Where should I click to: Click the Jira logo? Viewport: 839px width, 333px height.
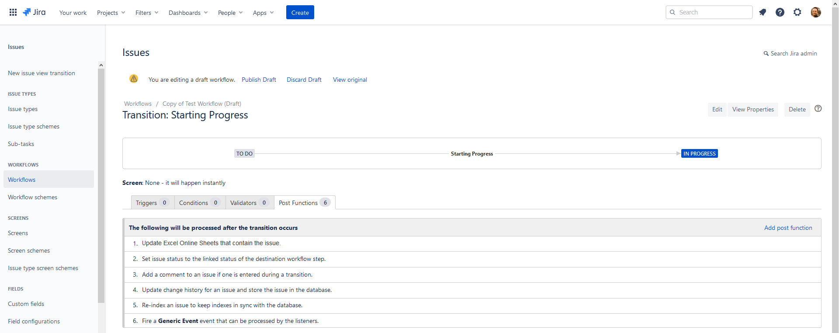tap(34, 12)
